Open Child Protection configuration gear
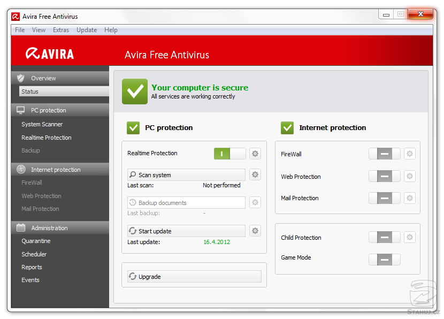The width and height of the screenshot is (444, 319). coord(409,237)
